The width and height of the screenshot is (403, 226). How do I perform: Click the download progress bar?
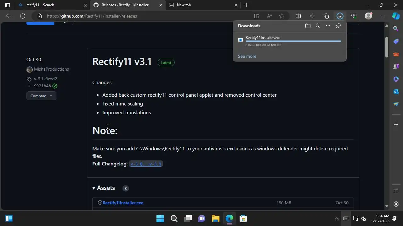[x=293, y=41]
